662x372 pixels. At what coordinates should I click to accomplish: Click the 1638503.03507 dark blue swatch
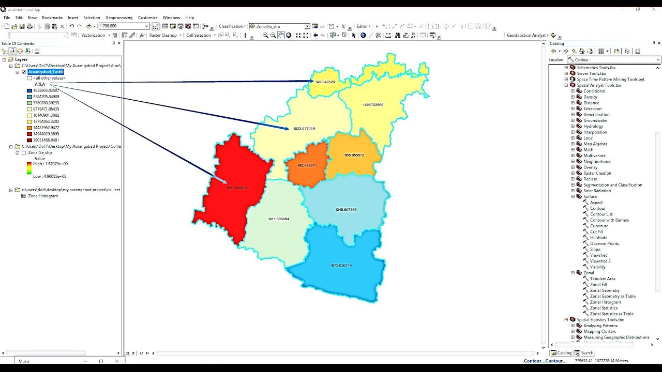[x=29, y=90]
